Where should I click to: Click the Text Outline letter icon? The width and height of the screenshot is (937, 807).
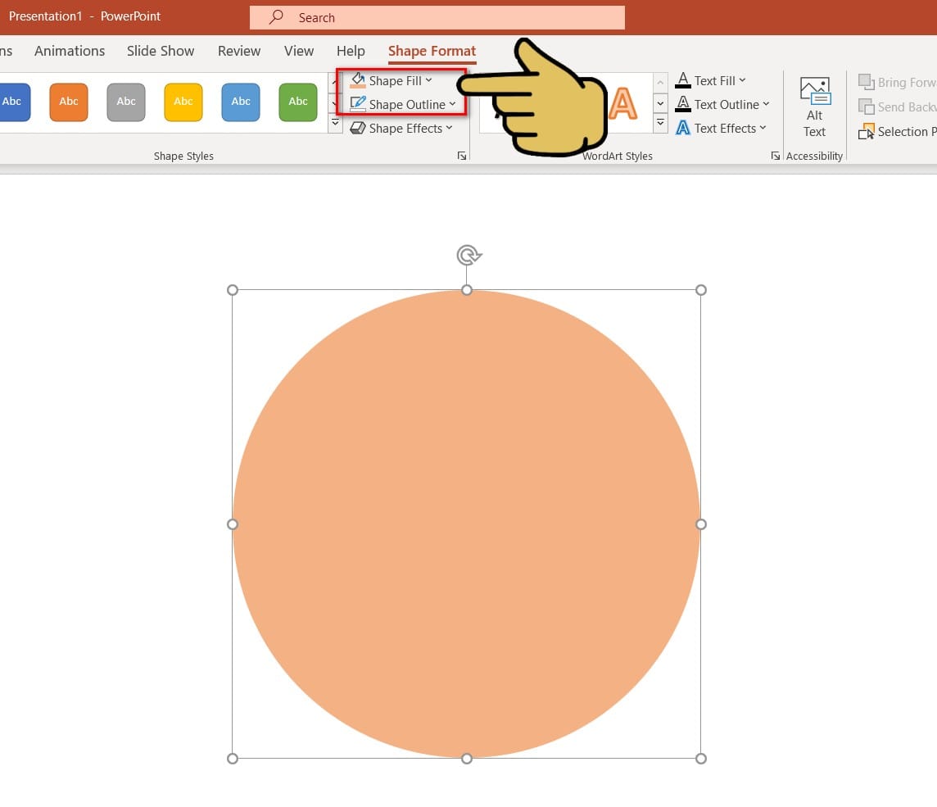[683, 104]
